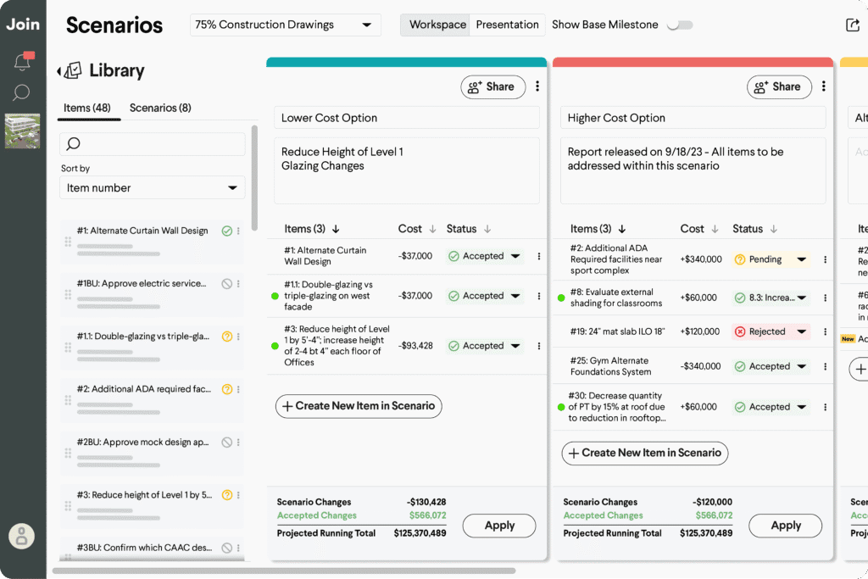Open more options for #1.1 scenario row
The width and height of the screenshot is (868, 579).
(x=538, y=296)
